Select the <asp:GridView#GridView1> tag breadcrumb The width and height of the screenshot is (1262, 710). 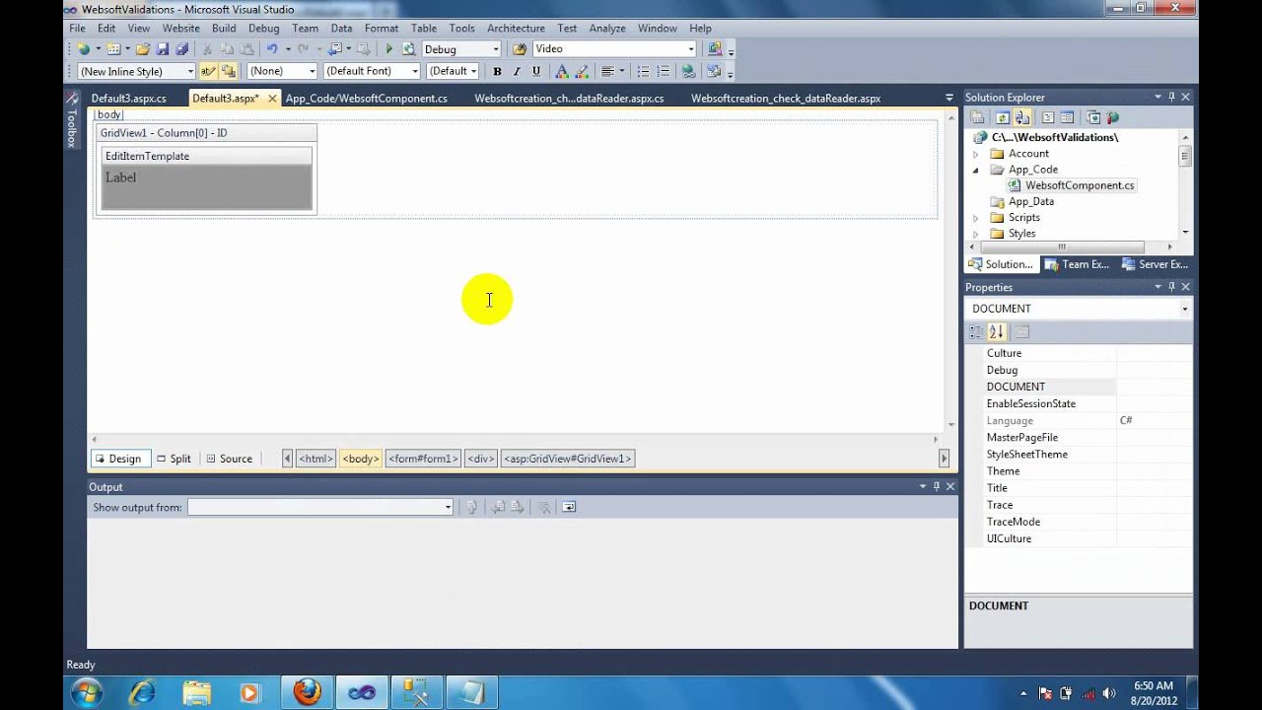(x=568, y=459)
